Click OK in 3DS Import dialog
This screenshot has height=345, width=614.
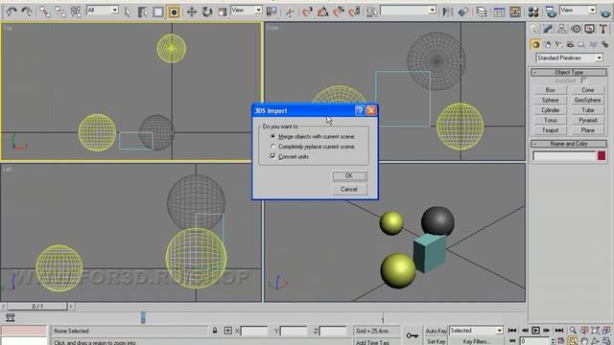click(349, 176)
